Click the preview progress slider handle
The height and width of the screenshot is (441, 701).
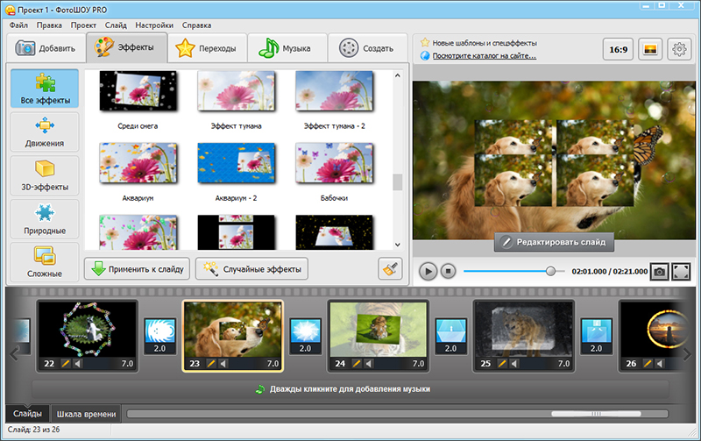[551, 271]
